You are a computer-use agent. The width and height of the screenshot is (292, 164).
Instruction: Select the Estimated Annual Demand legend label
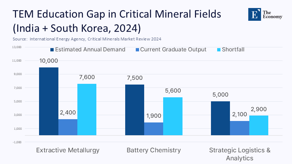click(90, 50)
